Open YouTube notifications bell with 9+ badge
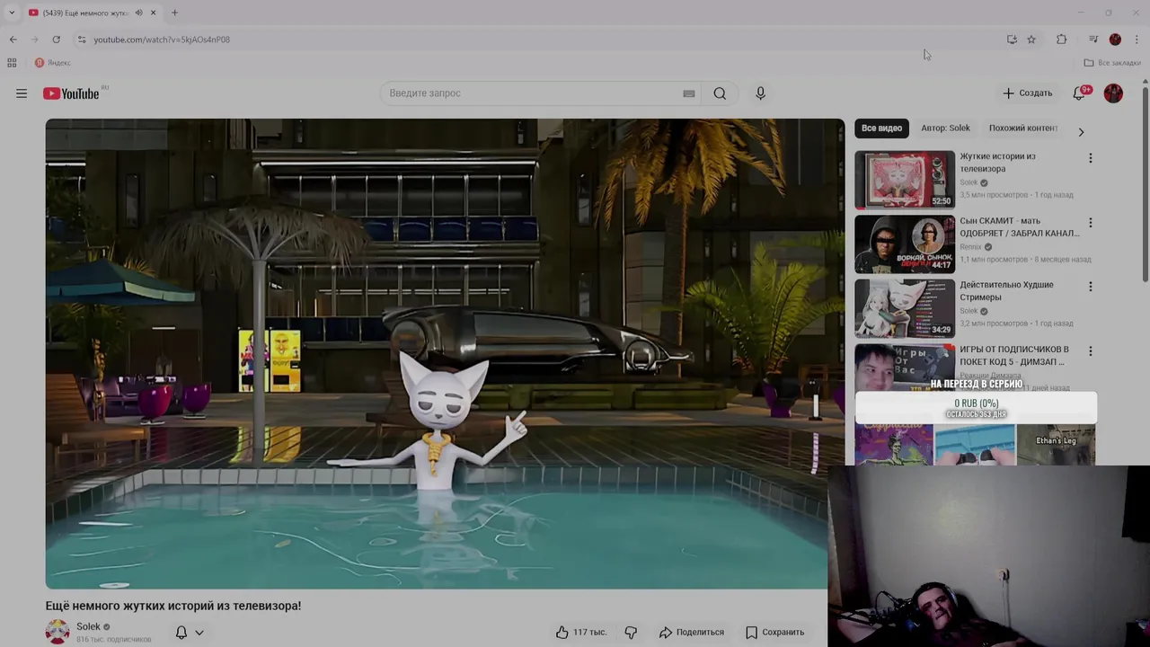 1080,93
